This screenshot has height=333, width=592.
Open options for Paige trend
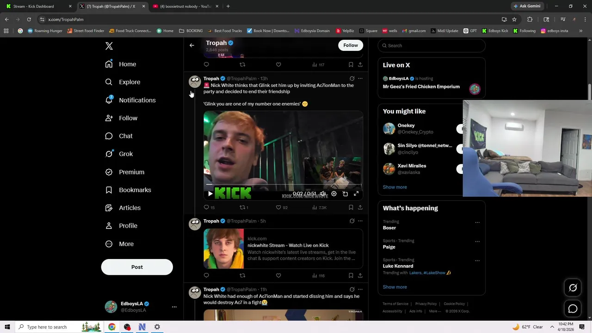tap(477, 241)
